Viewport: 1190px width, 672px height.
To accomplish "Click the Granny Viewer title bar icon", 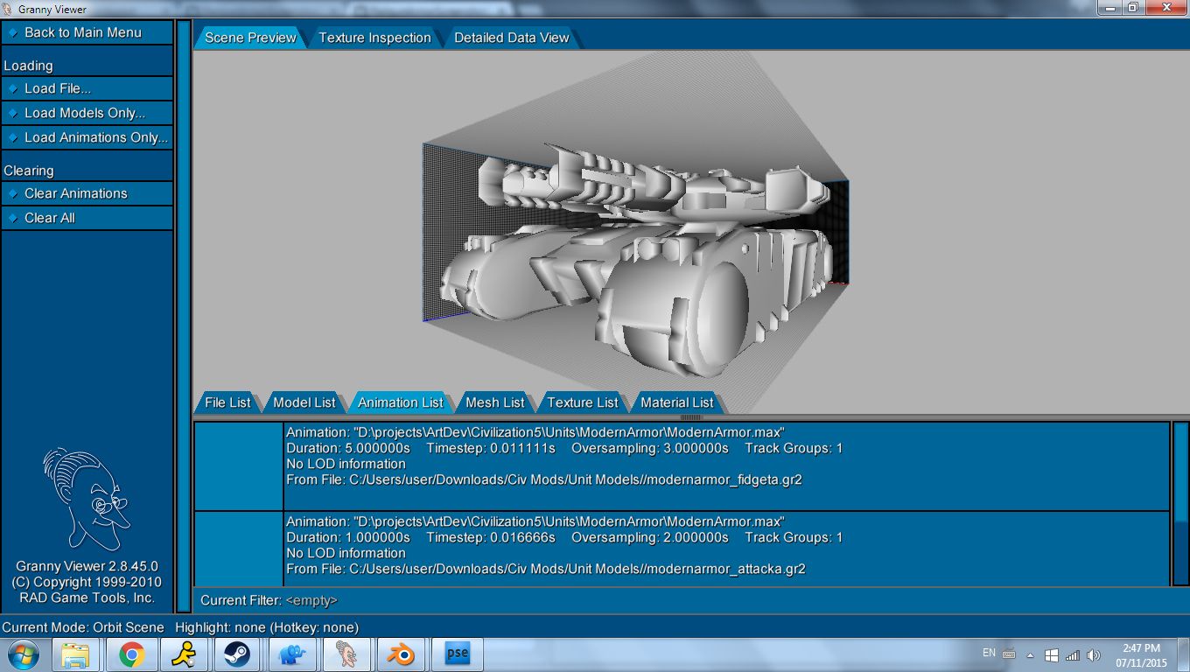I will click(x=8, y=9).
